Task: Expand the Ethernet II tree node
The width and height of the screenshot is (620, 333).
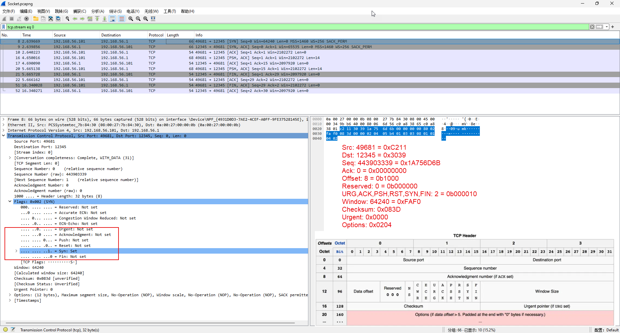Action: (4, 125)
